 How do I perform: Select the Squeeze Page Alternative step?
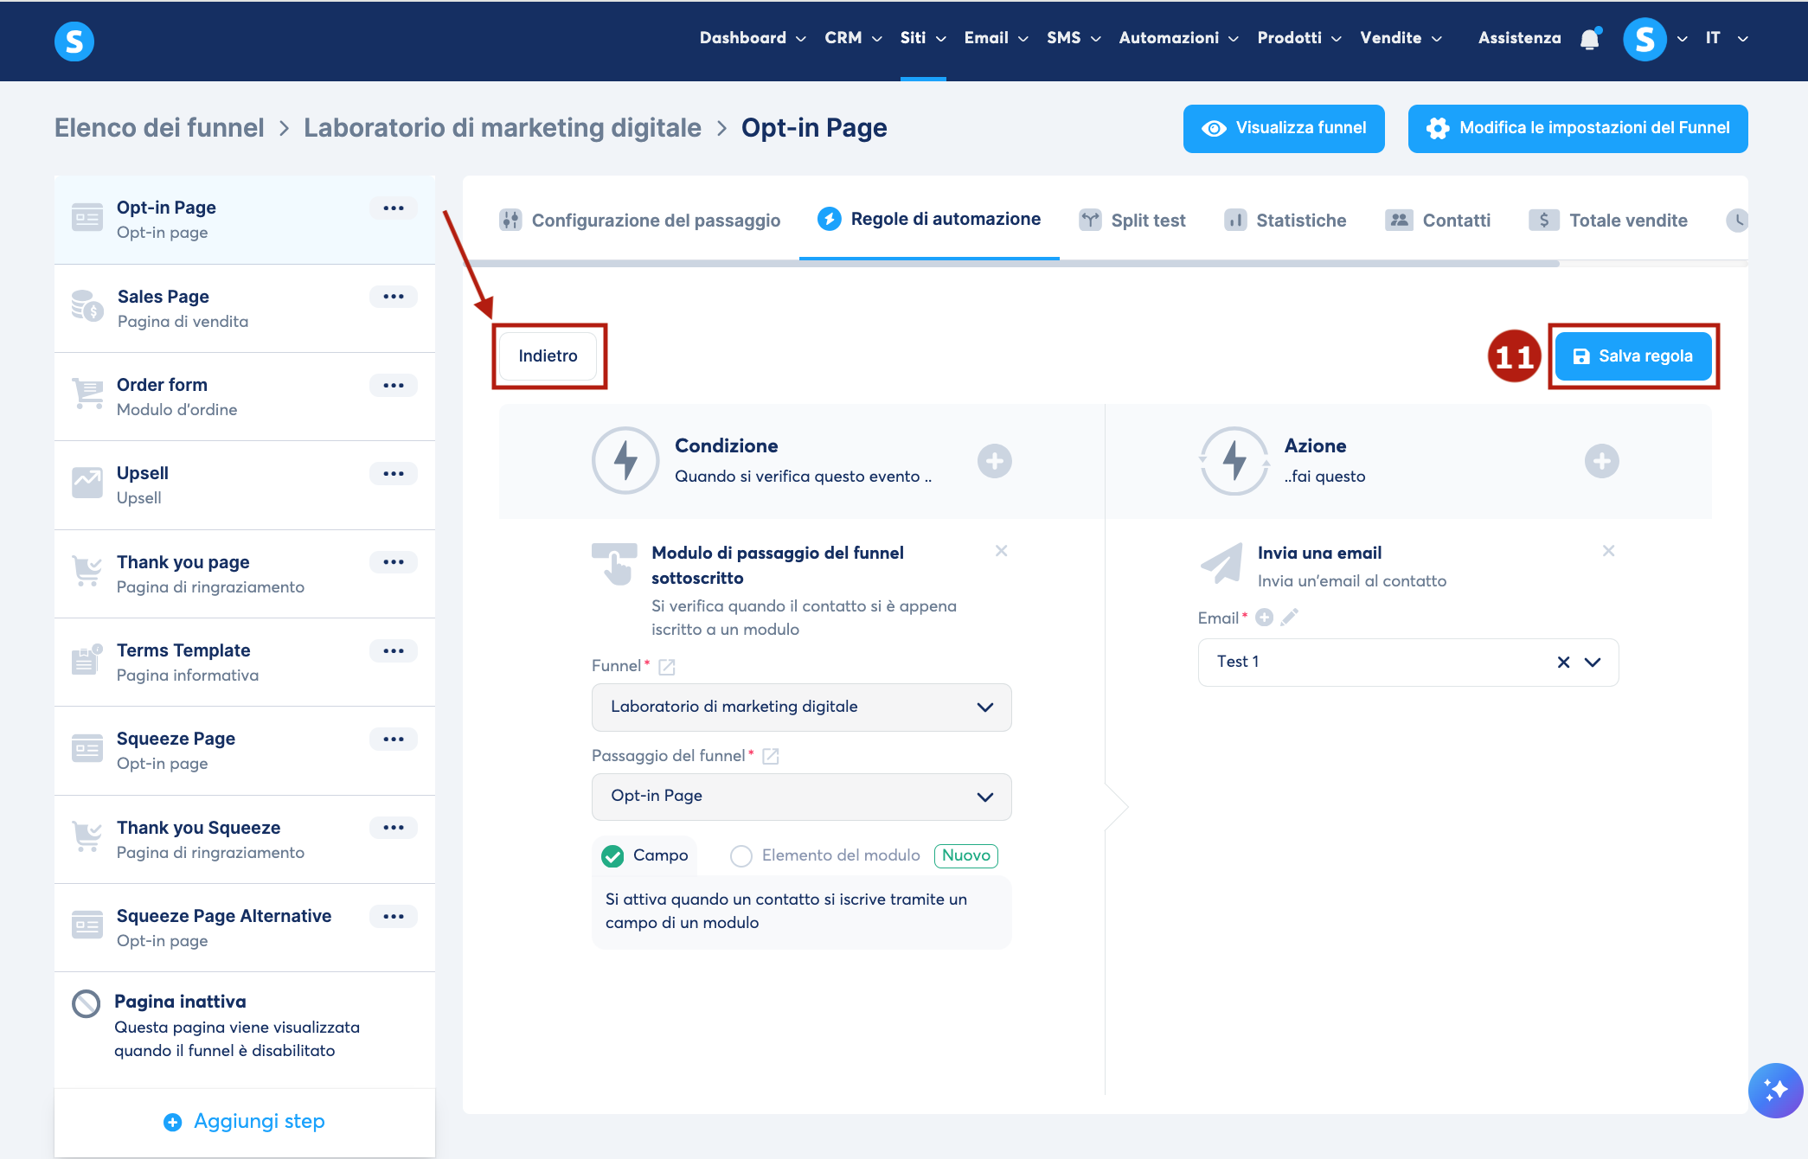click(x=245, y=928)
